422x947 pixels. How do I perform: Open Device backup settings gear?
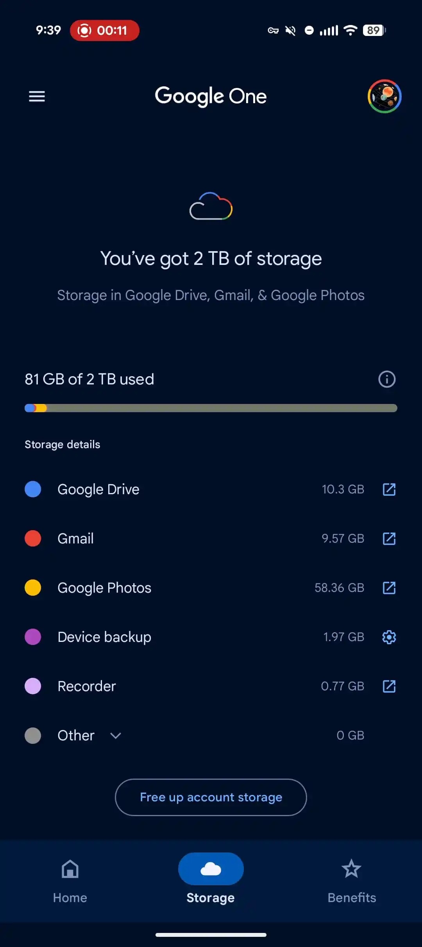[389, 637]
